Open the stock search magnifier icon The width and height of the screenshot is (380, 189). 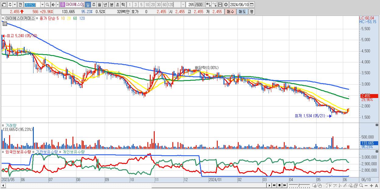(x=47, y=5)
